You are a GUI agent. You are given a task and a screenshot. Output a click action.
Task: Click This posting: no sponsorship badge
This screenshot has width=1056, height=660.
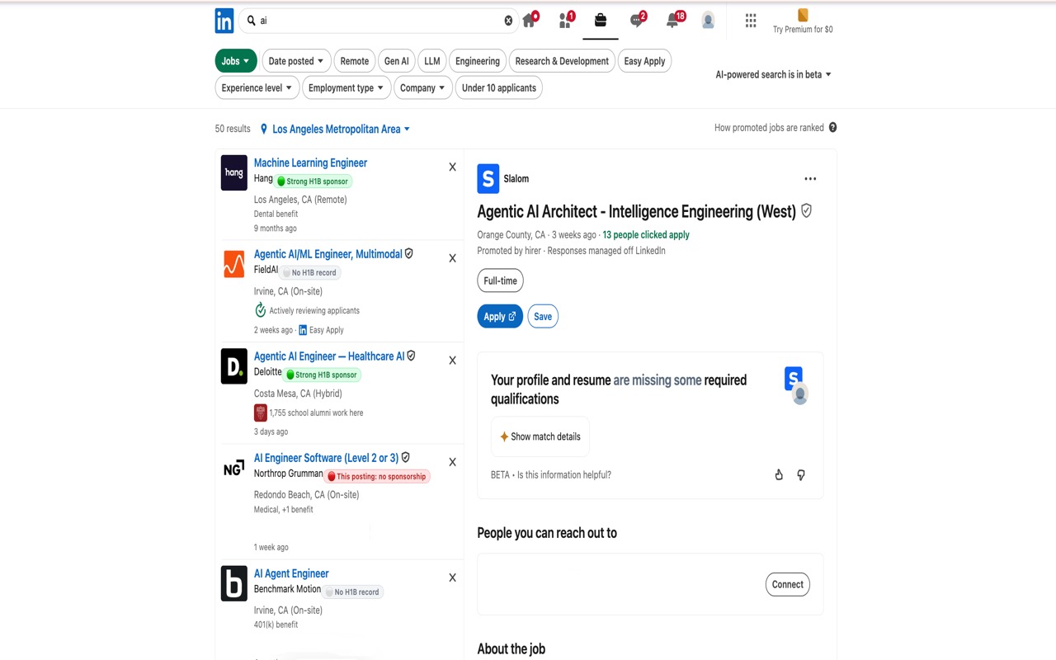point(377,476)
